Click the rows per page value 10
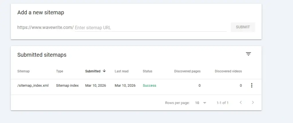Image resolution: width=293 pixels, height=123 pixels. click(197, 103)
